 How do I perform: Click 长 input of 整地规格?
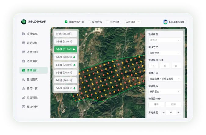[153, 66]
